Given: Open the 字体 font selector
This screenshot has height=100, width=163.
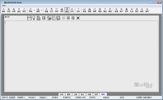Looking at the screenshot, I should tap(78, 10).
